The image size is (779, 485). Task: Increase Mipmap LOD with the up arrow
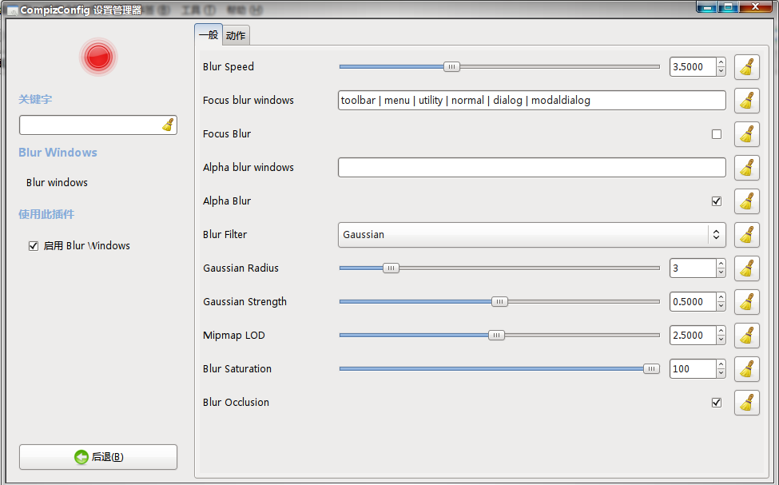click(x=721, y=331)
